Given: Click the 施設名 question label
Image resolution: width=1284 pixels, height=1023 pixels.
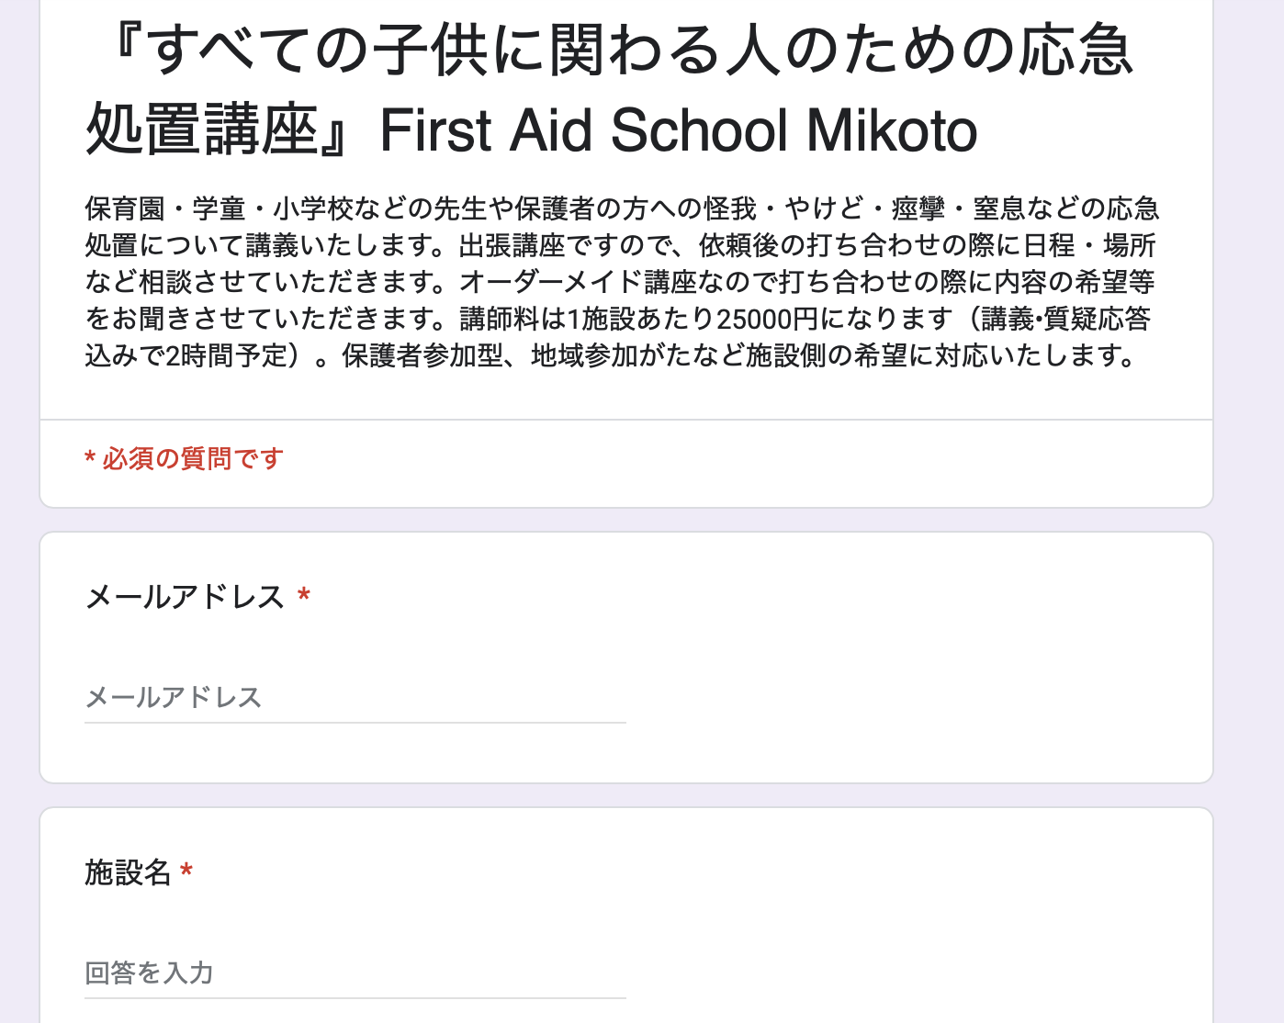Looking at the screenshot, I should 128,872.
